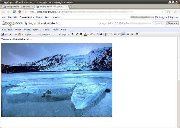The width and height of the screenshot is (180, 128).
Task: Open the Chrome wrench menu
Action: (x=176, y=12)
